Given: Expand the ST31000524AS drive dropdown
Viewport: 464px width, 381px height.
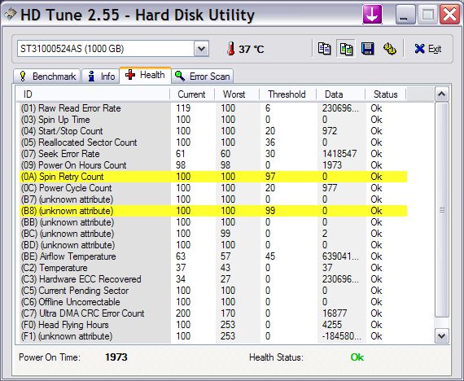Looking at the screenshot, I should pyautogui.click(x=201, y=49).
